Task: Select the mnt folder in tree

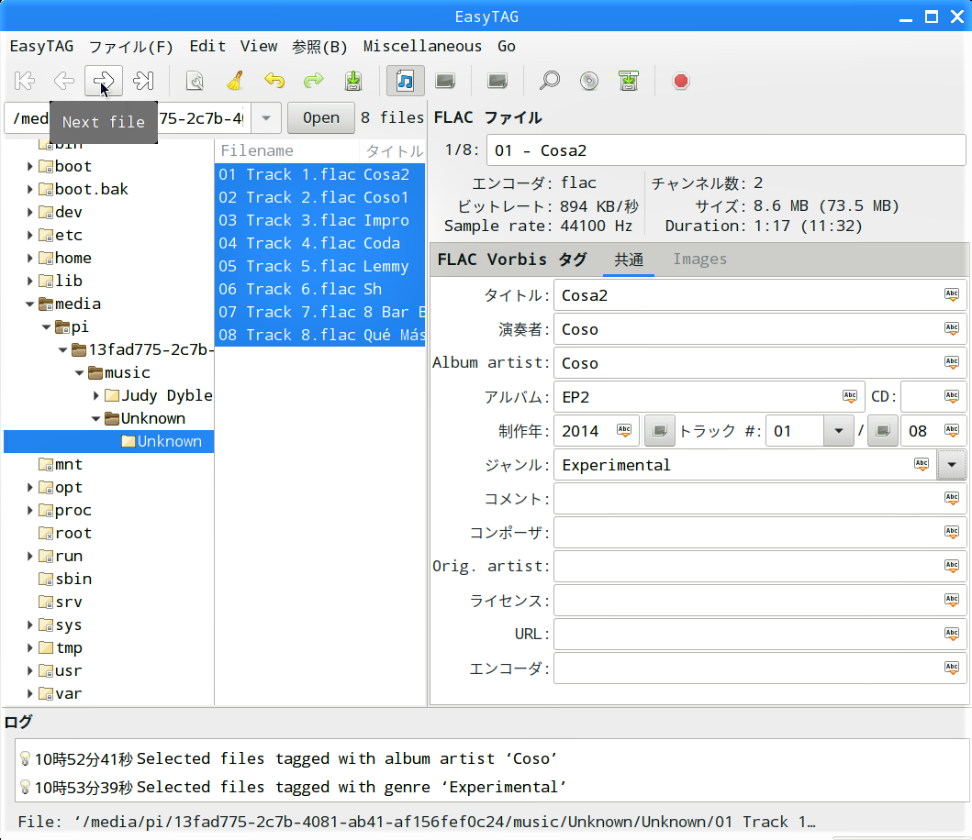Action: coord(69,464)
